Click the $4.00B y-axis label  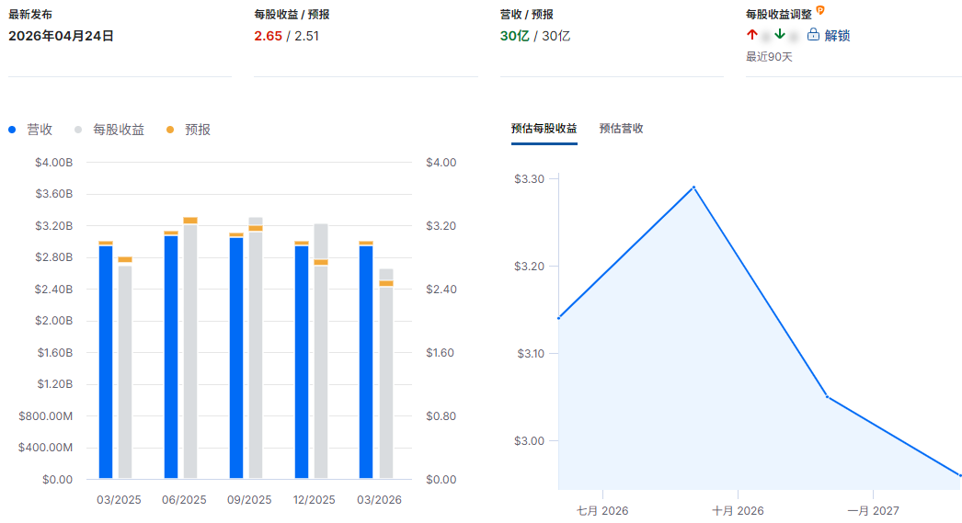(x=54, y=163)
